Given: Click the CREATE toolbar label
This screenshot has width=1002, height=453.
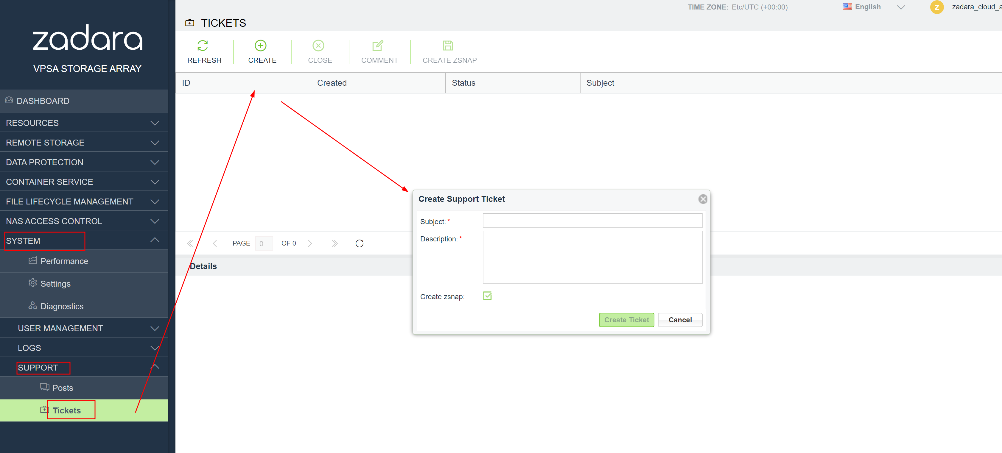Looking at the screenshot, I should click(x=262, y=60).
